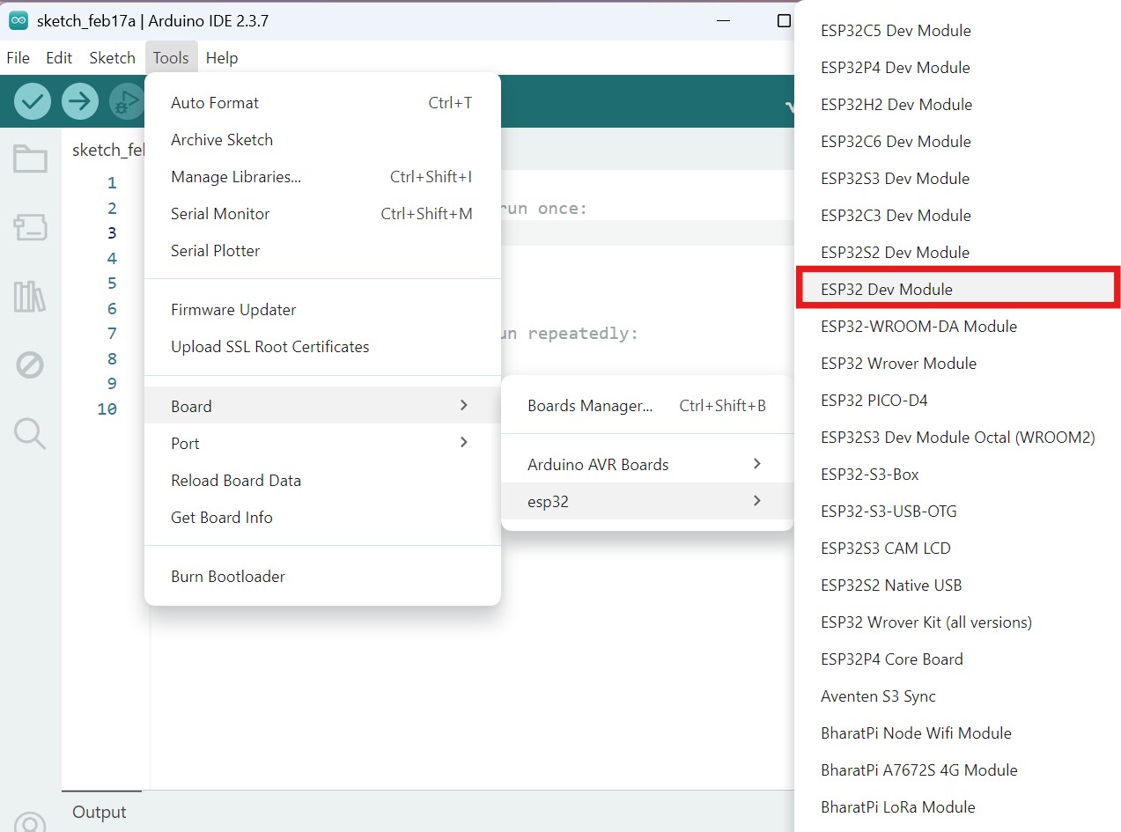The image size is (1121, 832).
Task: Open the Sketchbook folder icon in sidebar
Action: 30,159
